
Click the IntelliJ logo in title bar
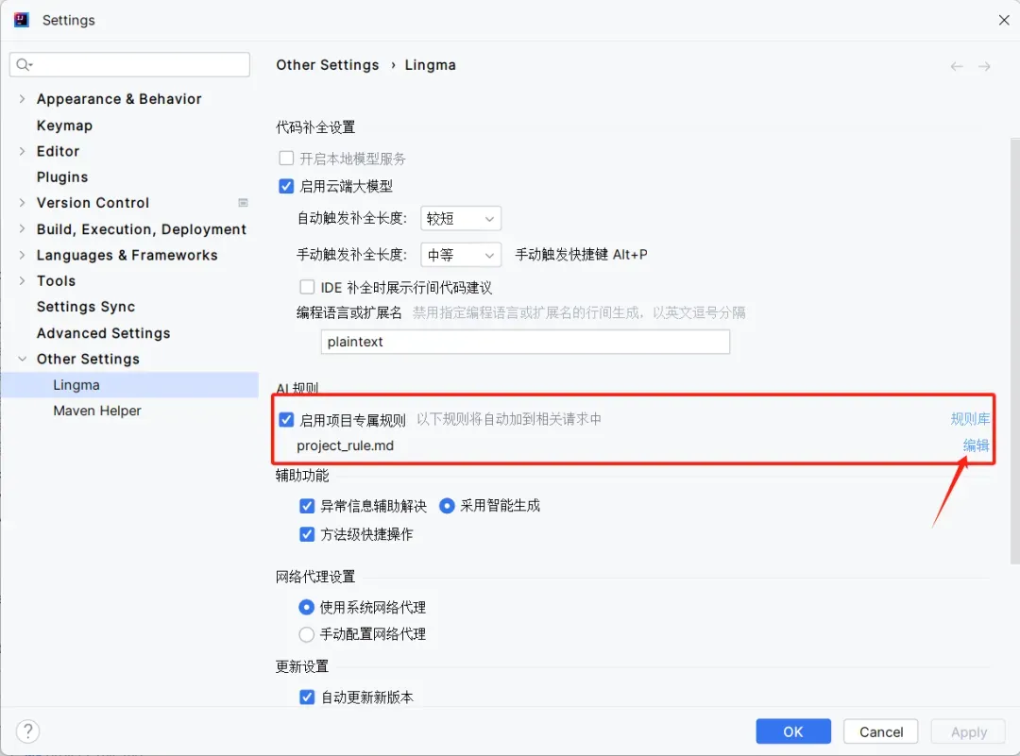click(22, 20)
